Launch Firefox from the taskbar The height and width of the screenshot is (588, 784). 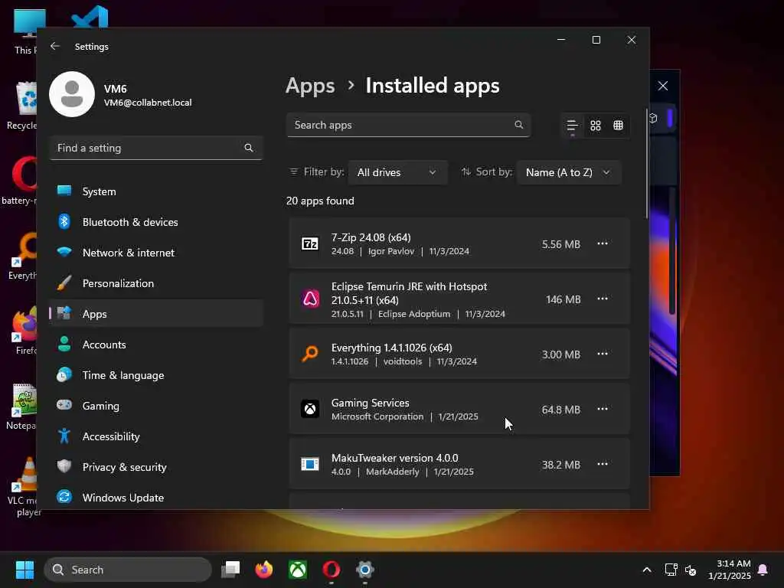[x=264, y=570]
